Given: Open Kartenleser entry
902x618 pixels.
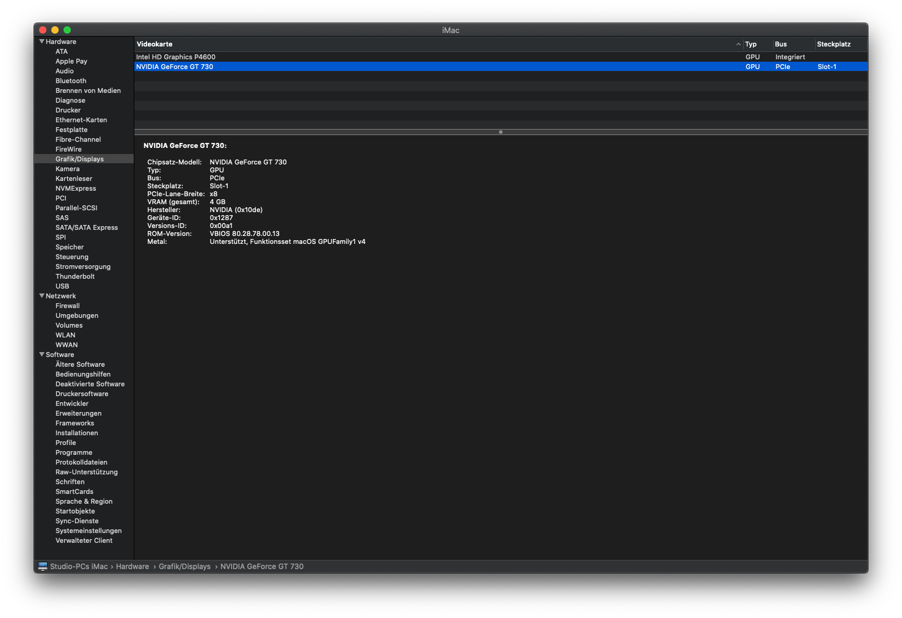Looking at the screenshot, I should (x=74, y=178).
